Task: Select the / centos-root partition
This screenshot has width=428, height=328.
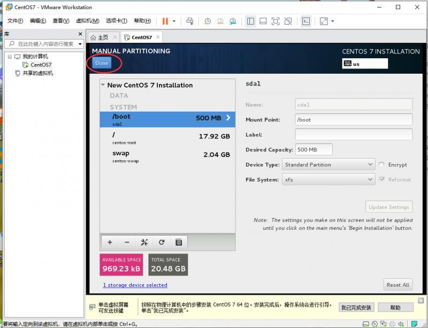Action: coord(167,138)
